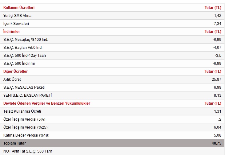
Task: Select the Yurtiçi SMS Alma row label
Action: click(x=17, y=15)
